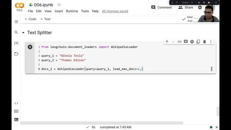Click the Text Splitter heading
The height and width of the screenshot is (130, 231).
coord(39,32)
